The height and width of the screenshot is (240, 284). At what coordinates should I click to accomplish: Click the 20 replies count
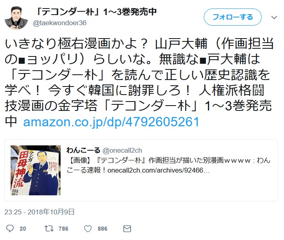(23, 229)
